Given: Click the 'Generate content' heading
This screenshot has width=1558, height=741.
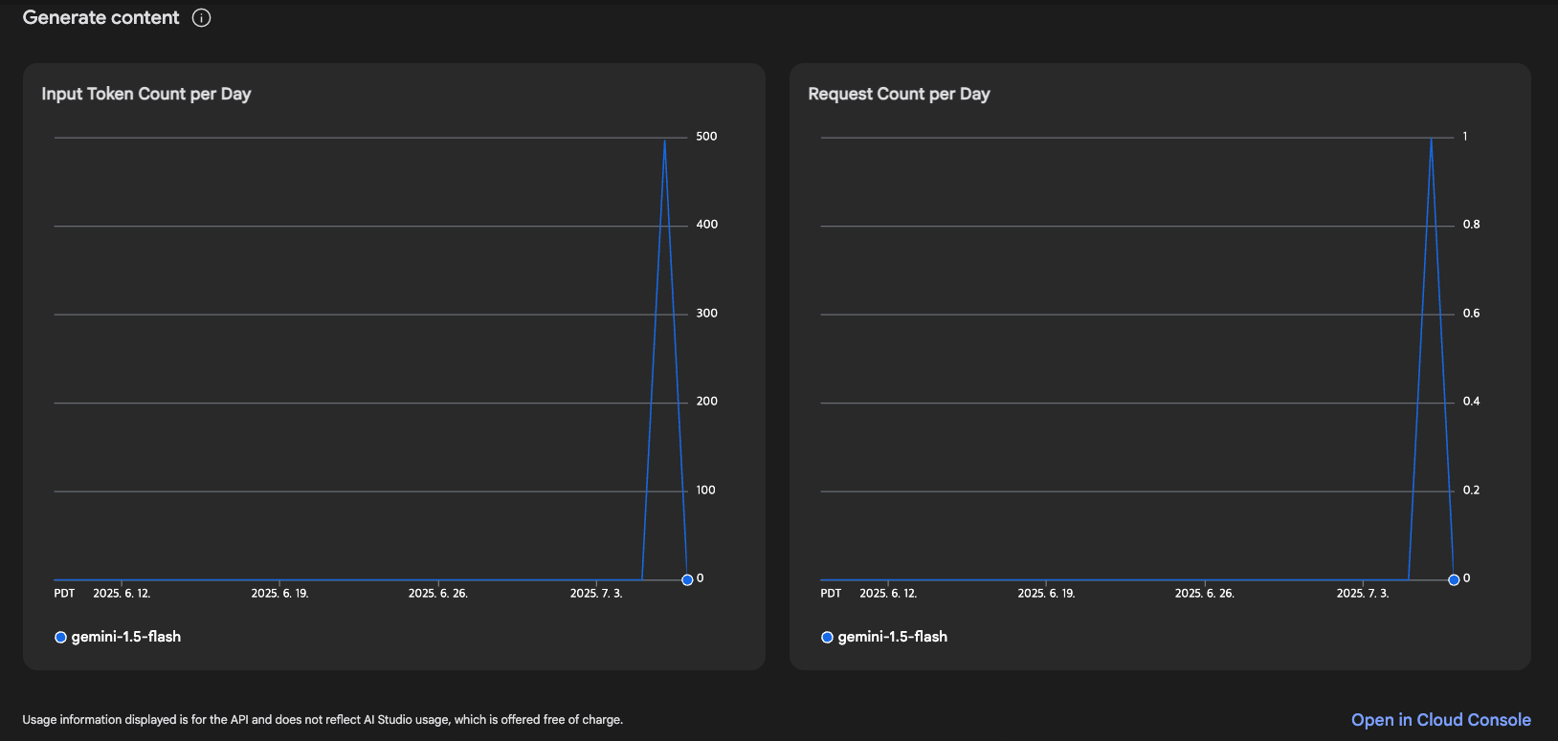Looking at the screenshot, I should (x=100, y=18).
